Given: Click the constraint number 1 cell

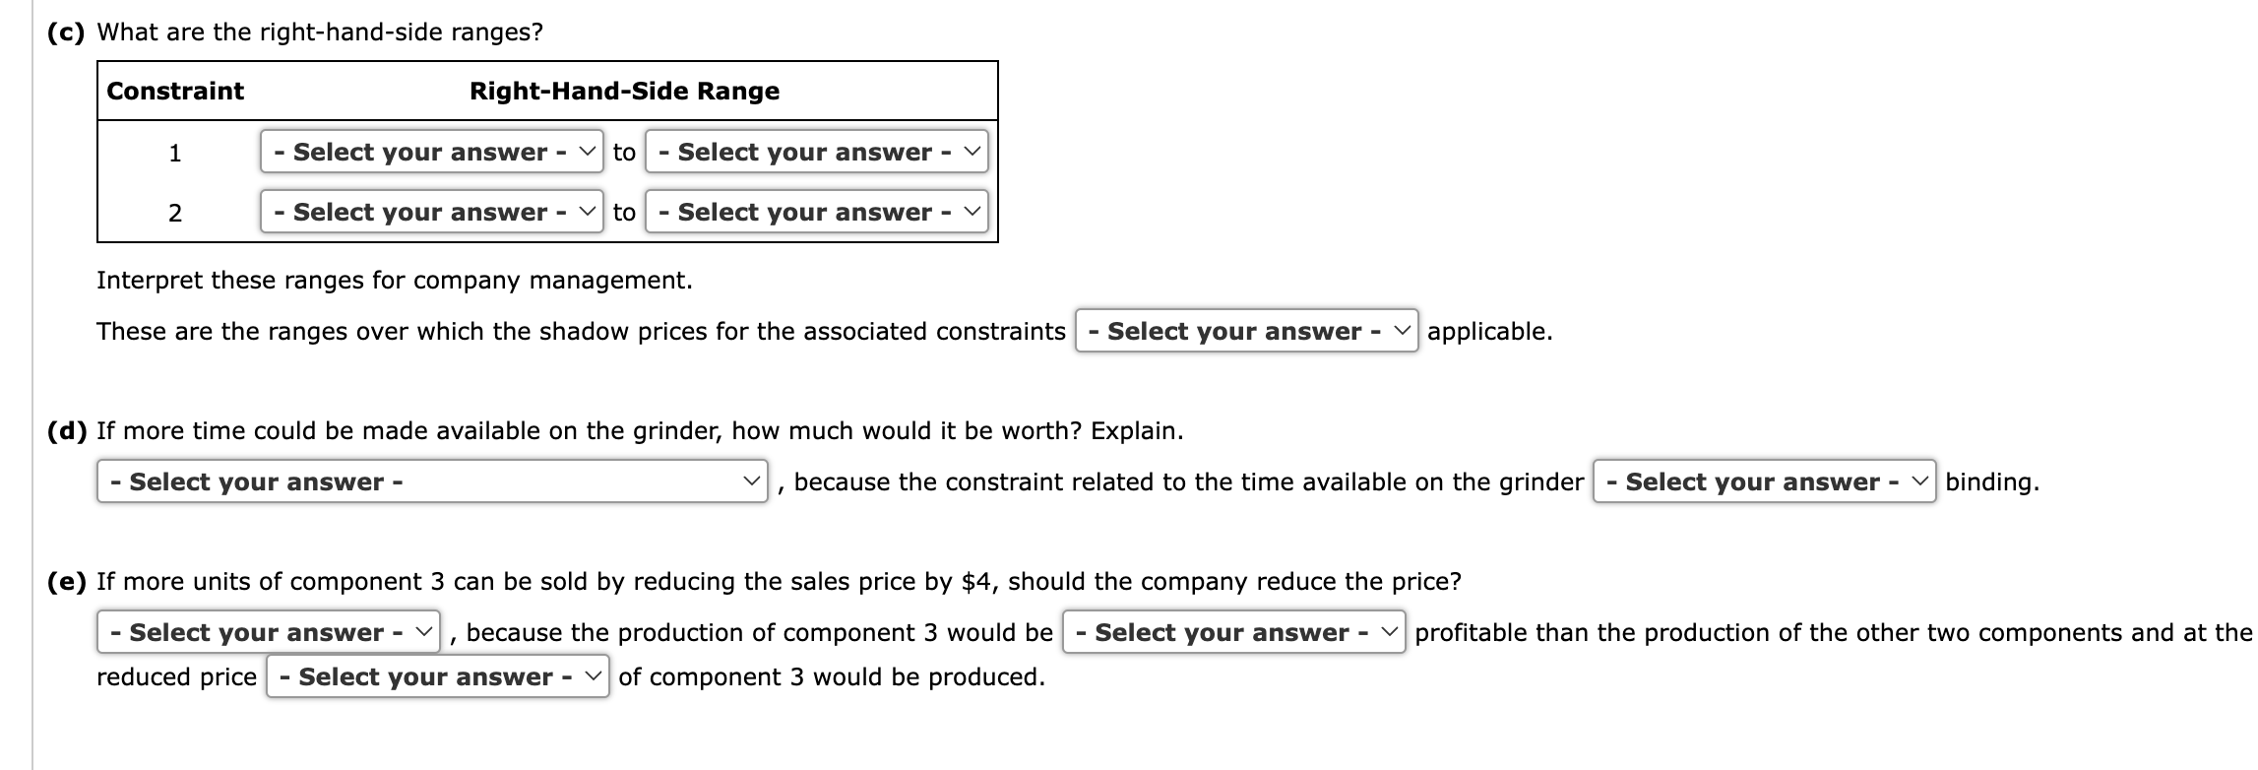Looking at the screenshot, I should coord(175,153).
